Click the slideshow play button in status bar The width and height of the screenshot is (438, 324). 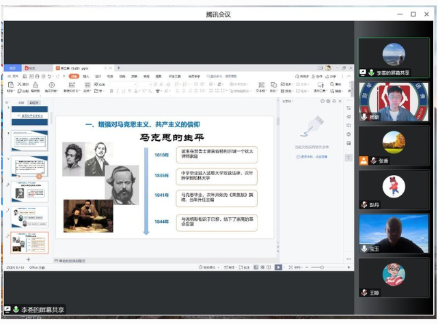point(278,267)
